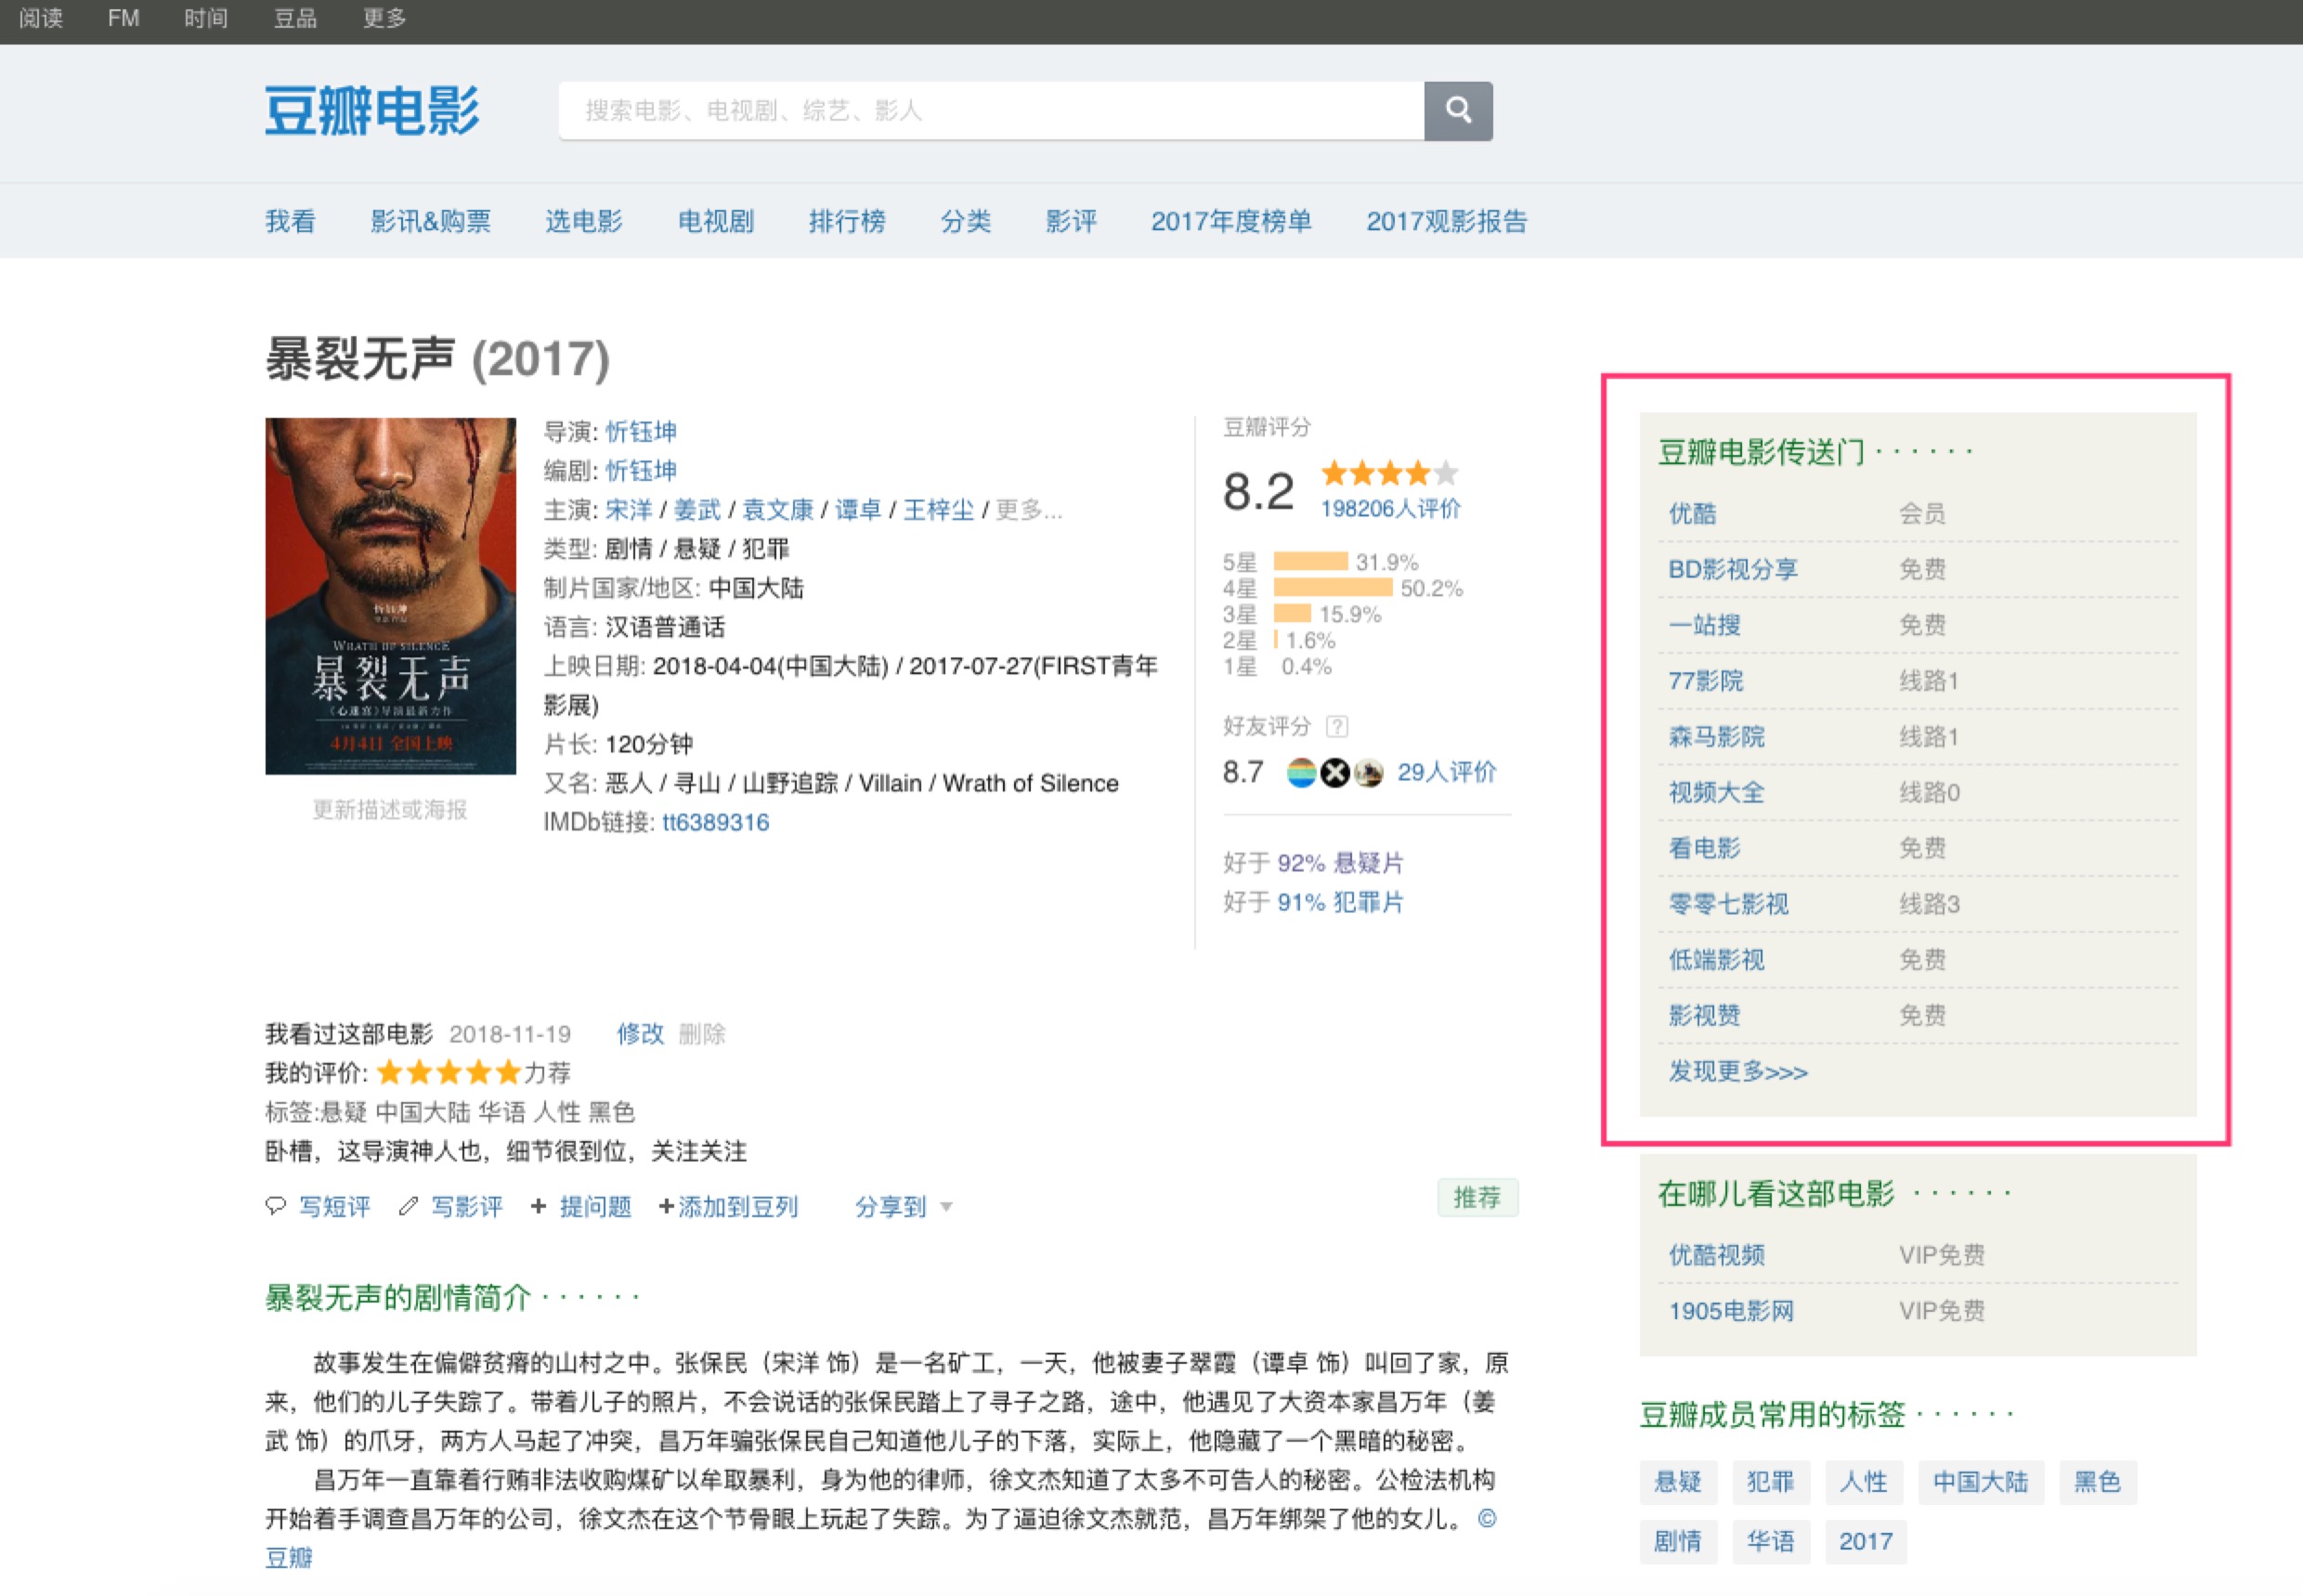Click the 写短评 speech bubble icon
The image size is (2303, 1596).
[x=276, y=1206]
